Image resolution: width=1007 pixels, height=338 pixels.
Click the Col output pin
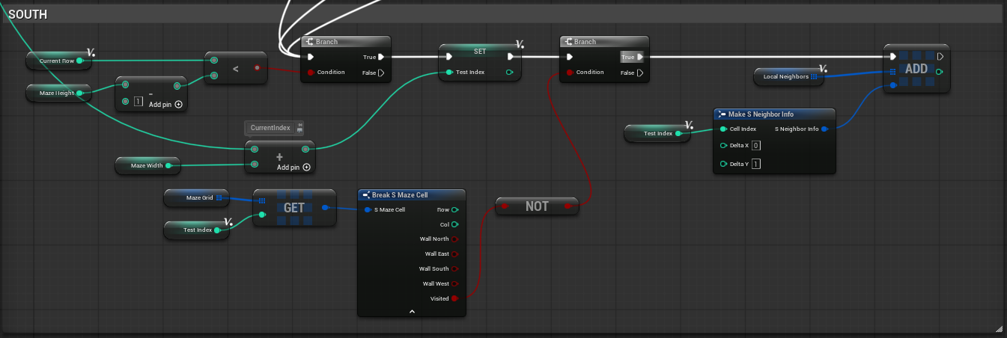pyautogui.click(x=455, y=224)
